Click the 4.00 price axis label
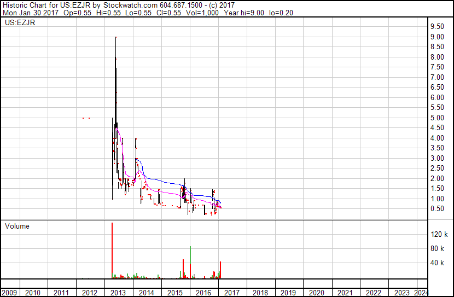 (437, 138)
